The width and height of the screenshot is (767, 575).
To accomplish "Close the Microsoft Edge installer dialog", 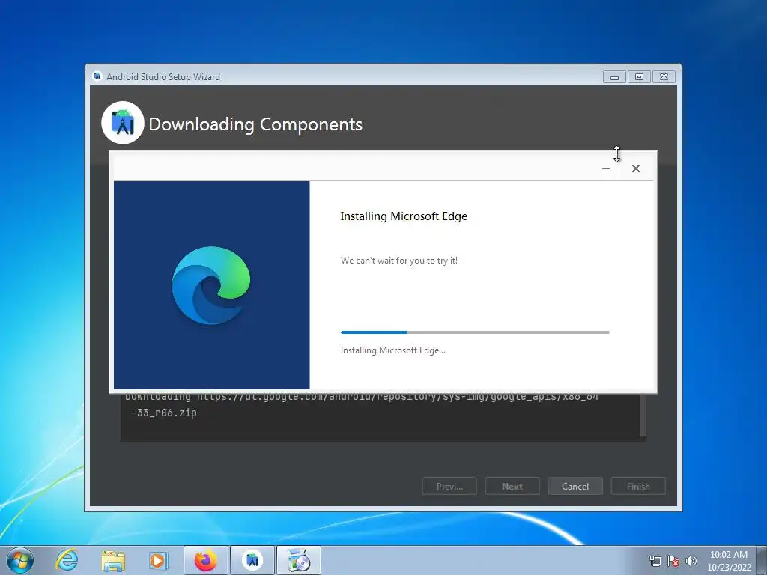I will (x=635, y=168).
